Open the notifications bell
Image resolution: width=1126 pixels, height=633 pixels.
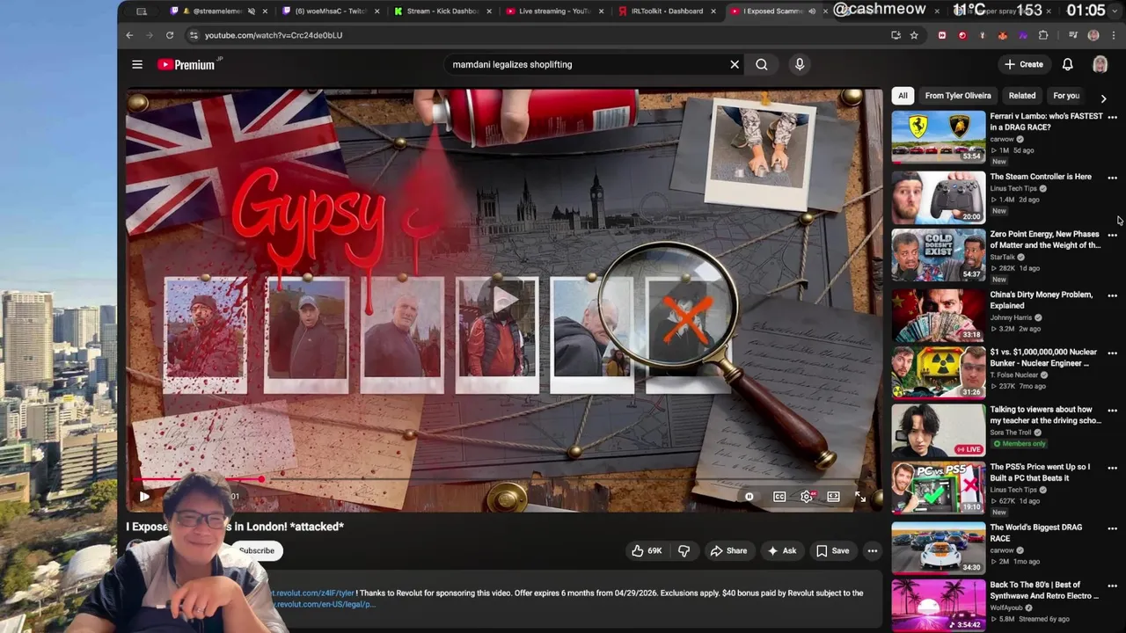click(1067, 64)
